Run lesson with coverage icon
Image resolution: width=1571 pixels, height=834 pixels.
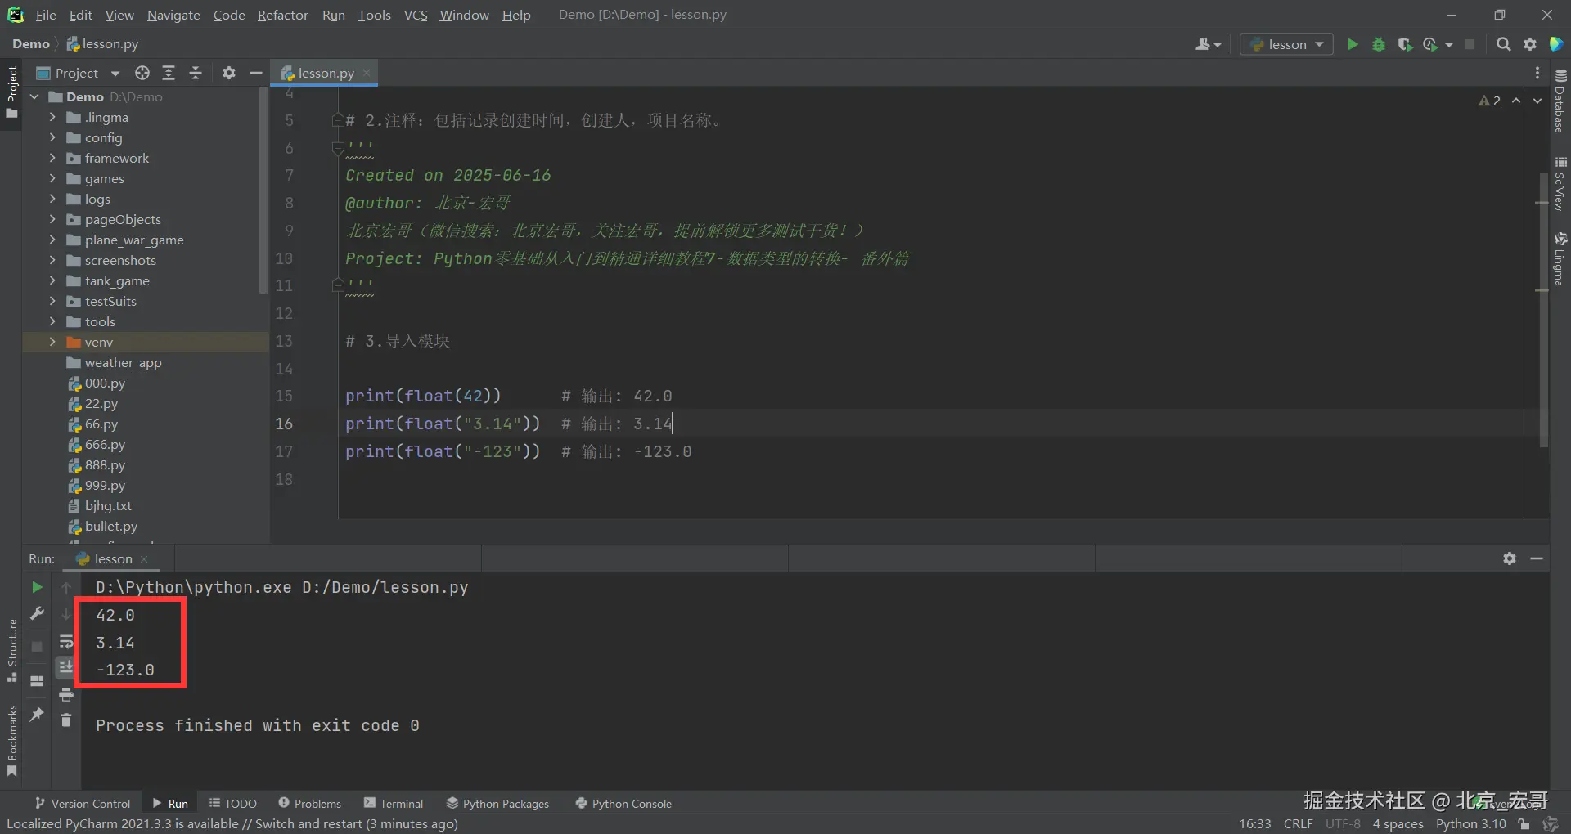pyautogui.click(x=1405, y=44)
